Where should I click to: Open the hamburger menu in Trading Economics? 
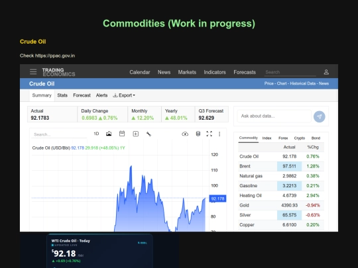(33, 72)
